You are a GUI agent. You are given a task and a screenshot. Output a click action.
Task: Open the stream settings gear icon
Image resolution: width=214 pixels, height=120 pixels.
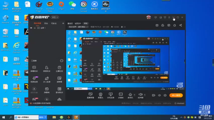(x=165, y=95)
